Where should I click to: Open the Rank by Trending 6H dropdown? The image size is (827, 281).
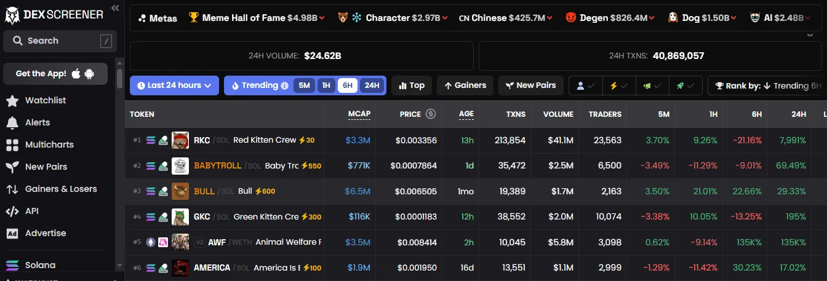(x=767, y=85)
